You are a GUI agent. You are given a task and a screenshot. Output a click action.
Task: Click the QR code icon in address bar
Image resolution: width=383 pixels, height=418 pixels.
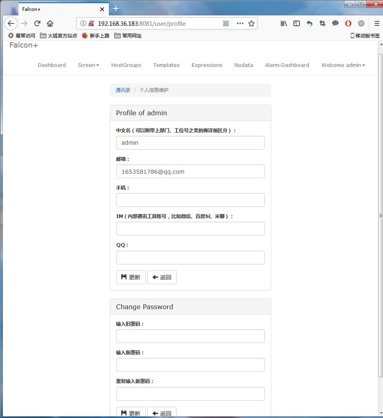pyautogui.click(x=226, y=23)
